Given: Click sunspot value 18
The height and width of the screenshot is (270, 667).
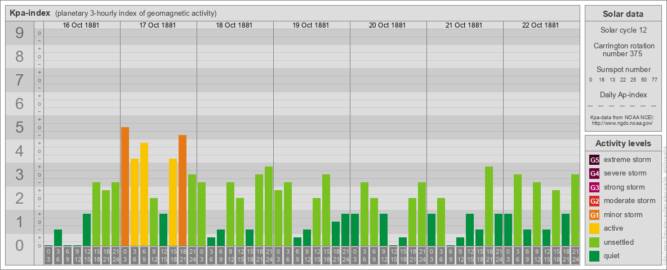Looking at the screenshot, I should [602, 80].
